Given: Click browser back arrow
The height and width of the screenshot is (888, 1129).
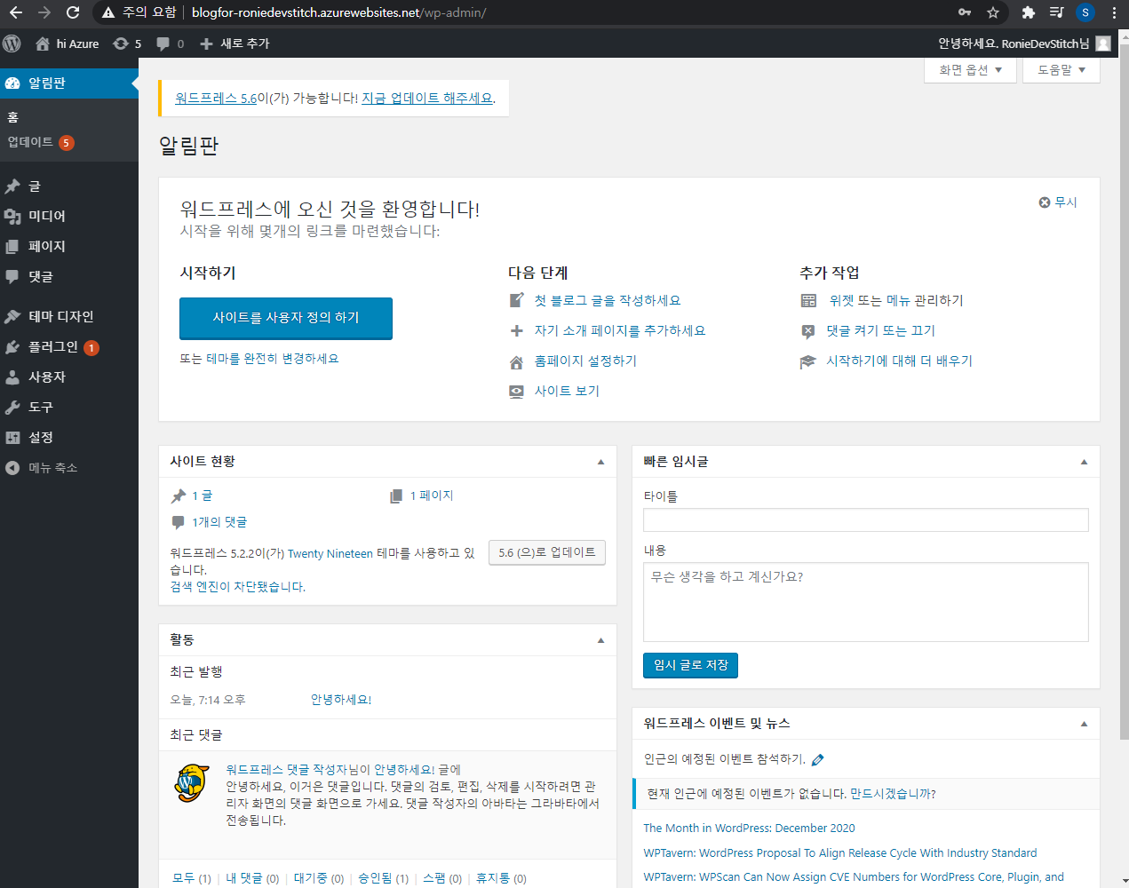Looking at the screenshot, I should pyautogui.click(x=16, y=12).
